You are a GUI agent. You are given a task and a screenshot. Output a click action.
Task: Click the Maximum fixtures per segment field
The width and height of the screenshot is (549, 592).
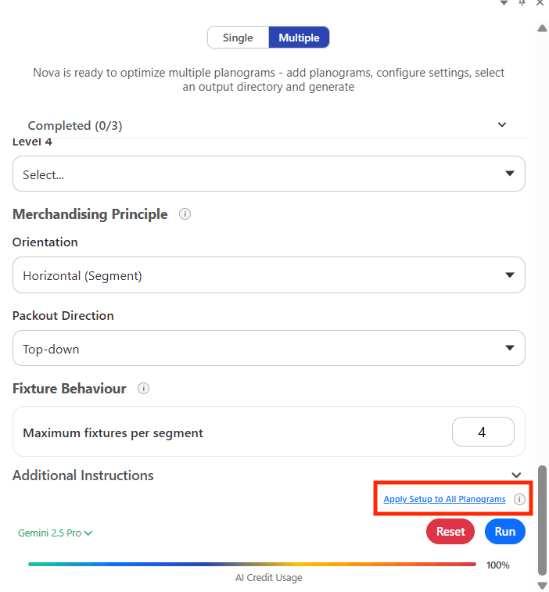pyautogui.click(x=483, y=432)
